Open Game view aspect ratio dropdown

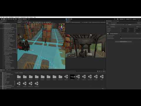(x=76, y=22)
